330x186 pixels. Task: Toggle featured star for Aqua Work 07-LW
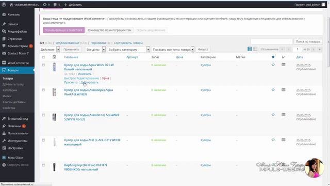click(273, 65)
